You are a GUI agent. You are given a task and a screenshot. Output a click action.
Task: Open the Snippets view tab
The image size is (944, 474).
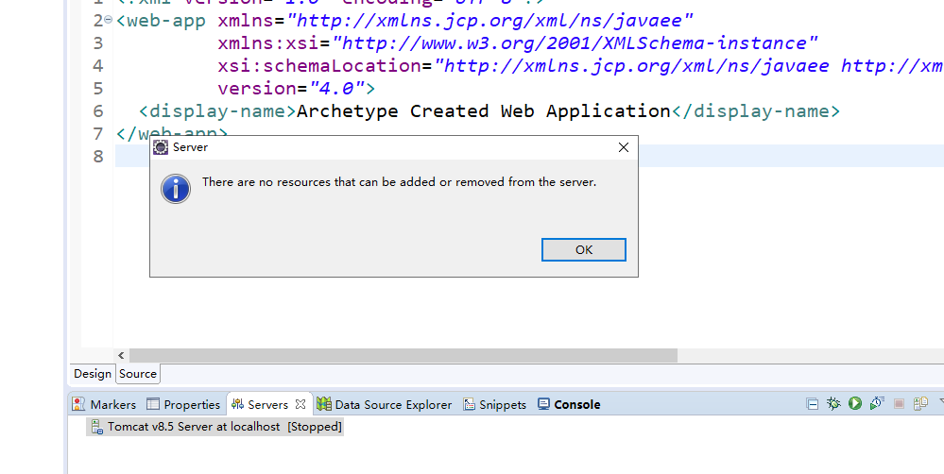point(494,404)
